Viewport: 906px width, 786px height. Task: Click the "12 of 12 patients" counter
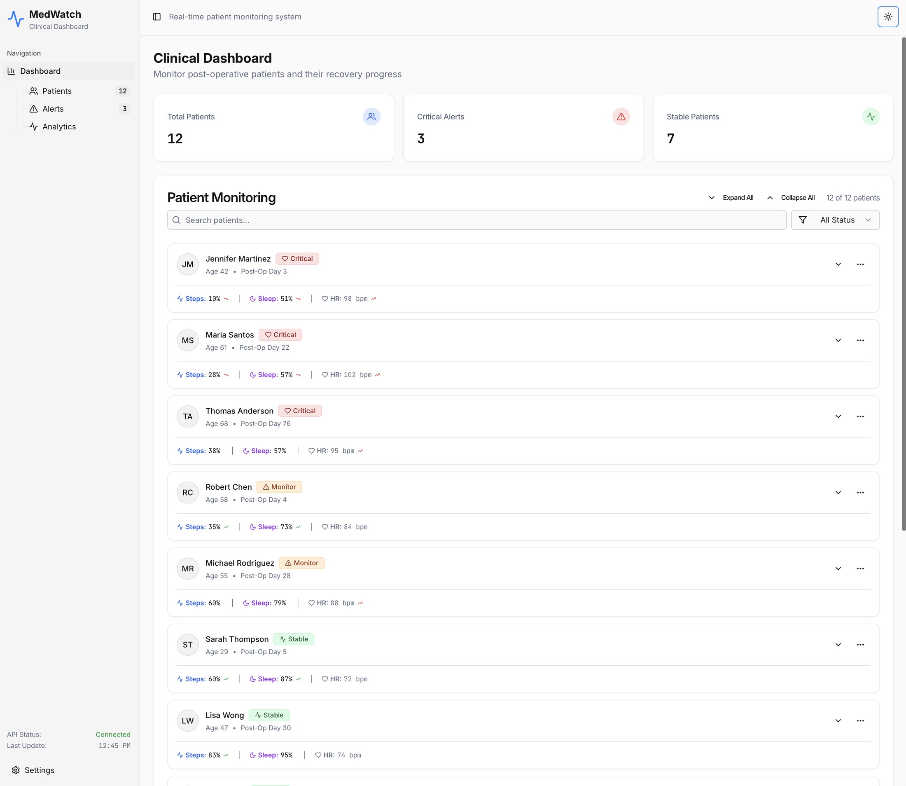coord(853,198)
